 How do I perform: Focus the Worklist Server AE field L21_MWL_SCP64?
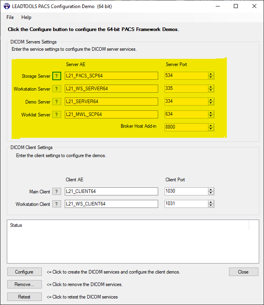pyautogui.click(x=111, y=114)
